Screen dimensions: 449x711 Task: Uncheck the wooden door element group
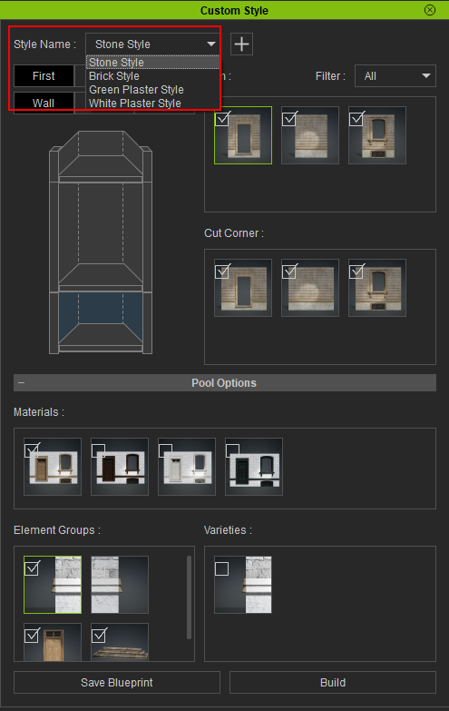pos(32,636)
